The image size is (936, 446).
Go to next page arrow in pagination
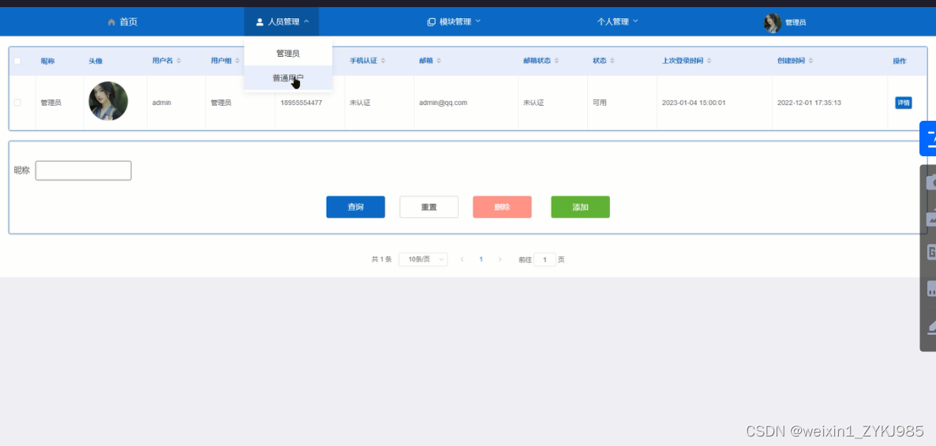pyautogui.click(x=500, y=260)
